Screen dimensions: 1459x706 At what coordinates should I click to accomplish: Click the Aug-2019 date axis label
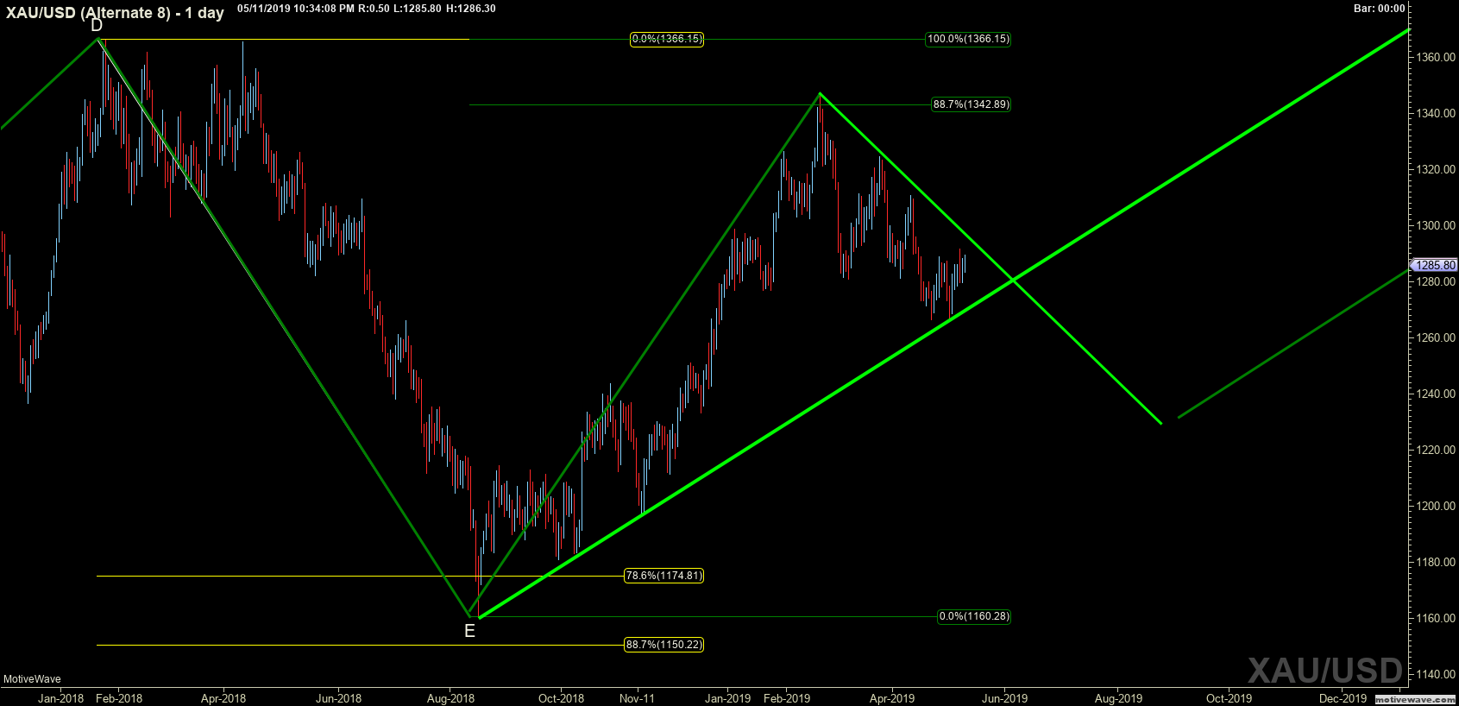click(1118, 698)
